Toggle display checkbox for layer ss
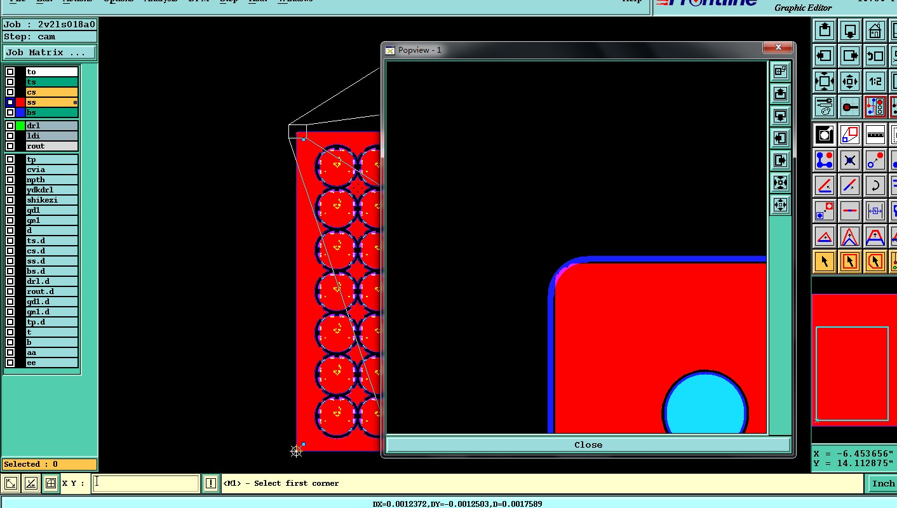Image resolution: width=897 pixels, height=508 pixels. click(10, 102)
